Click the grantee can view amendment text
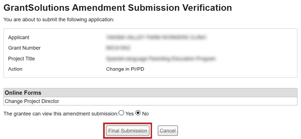 [60, 114]
